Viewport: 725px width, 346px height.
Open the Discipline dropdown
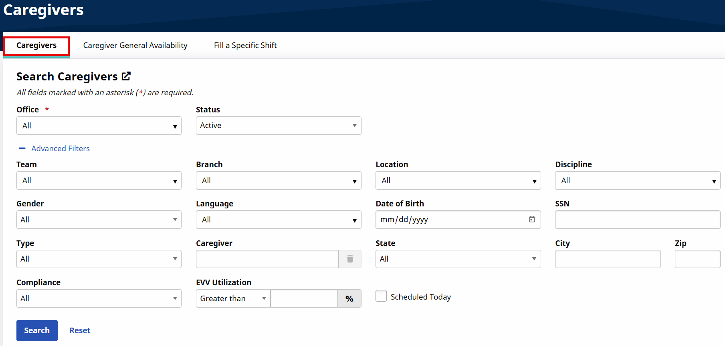click(637, 180)
